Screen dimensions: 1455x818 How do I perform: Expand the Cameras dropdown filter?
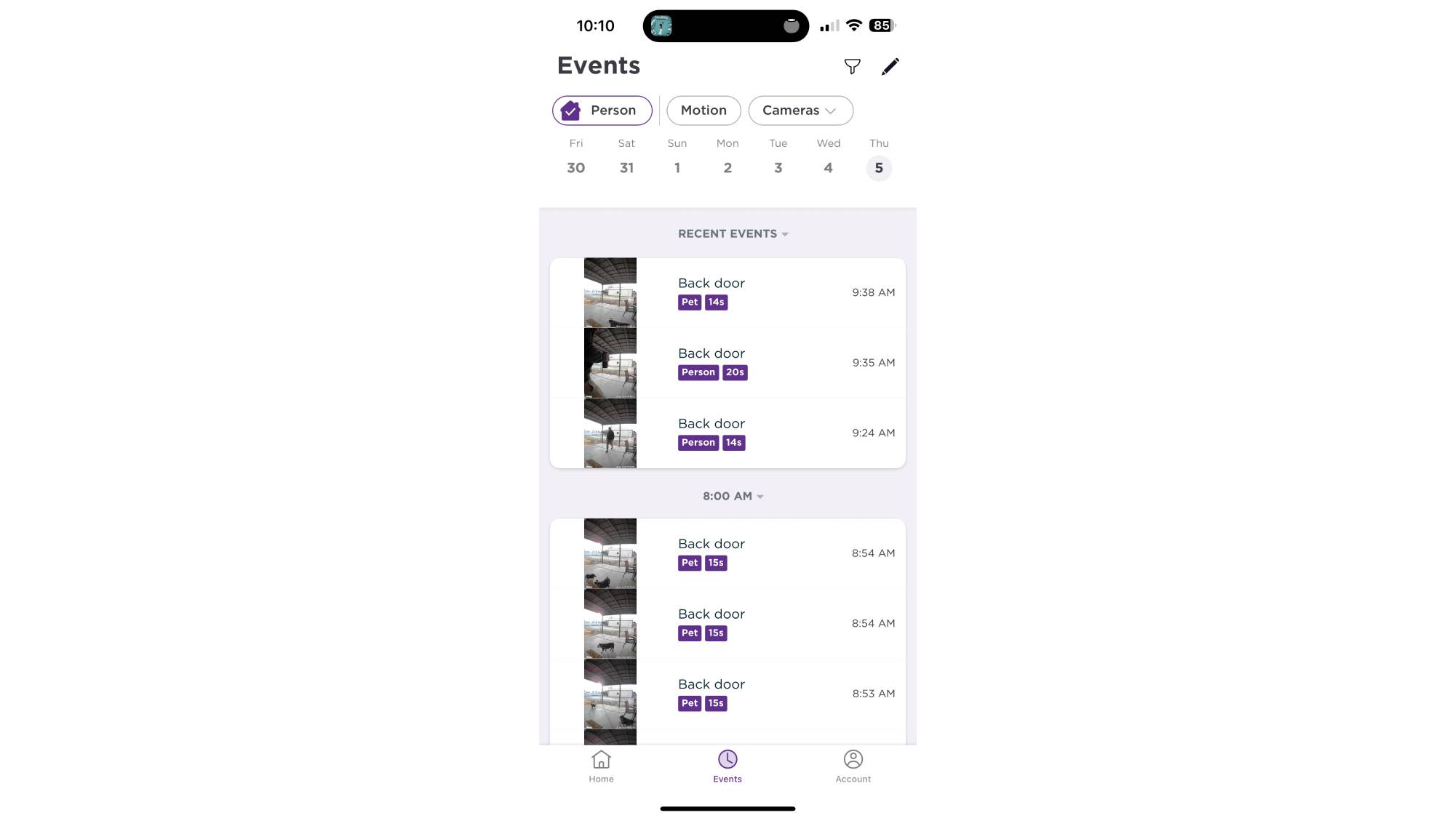pos(800,110)
